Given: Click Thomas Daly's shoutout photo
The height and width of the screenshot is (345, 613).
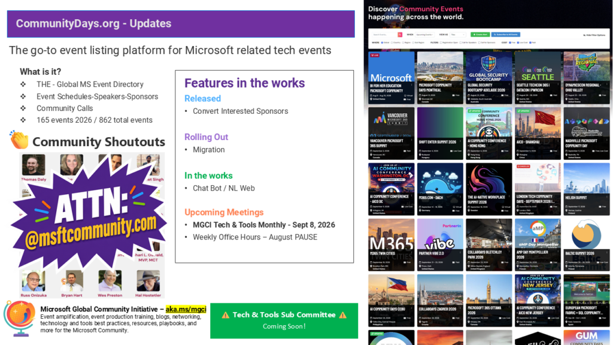Looking at the screenshot, I should [x=34, y=165].
